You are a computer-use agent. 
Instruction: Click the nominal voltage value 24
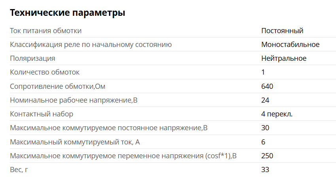[265, 100]
